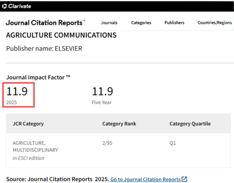Click the in ESCI edition text
234x183 pixels.
click(28, 158)
